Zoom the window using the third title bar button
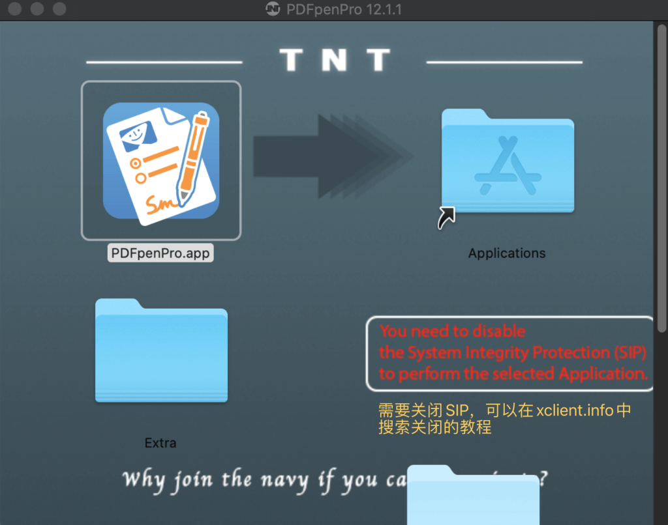The height and width of the screenshot is (525, 668). (x=59, y=9)
